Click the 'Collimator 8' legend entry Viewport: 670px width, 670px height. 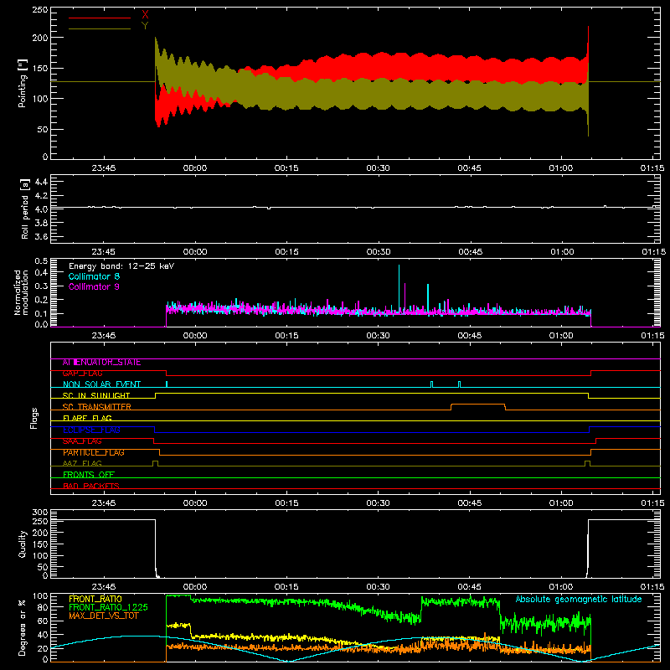pyautogui.click(x=94, y=276)
